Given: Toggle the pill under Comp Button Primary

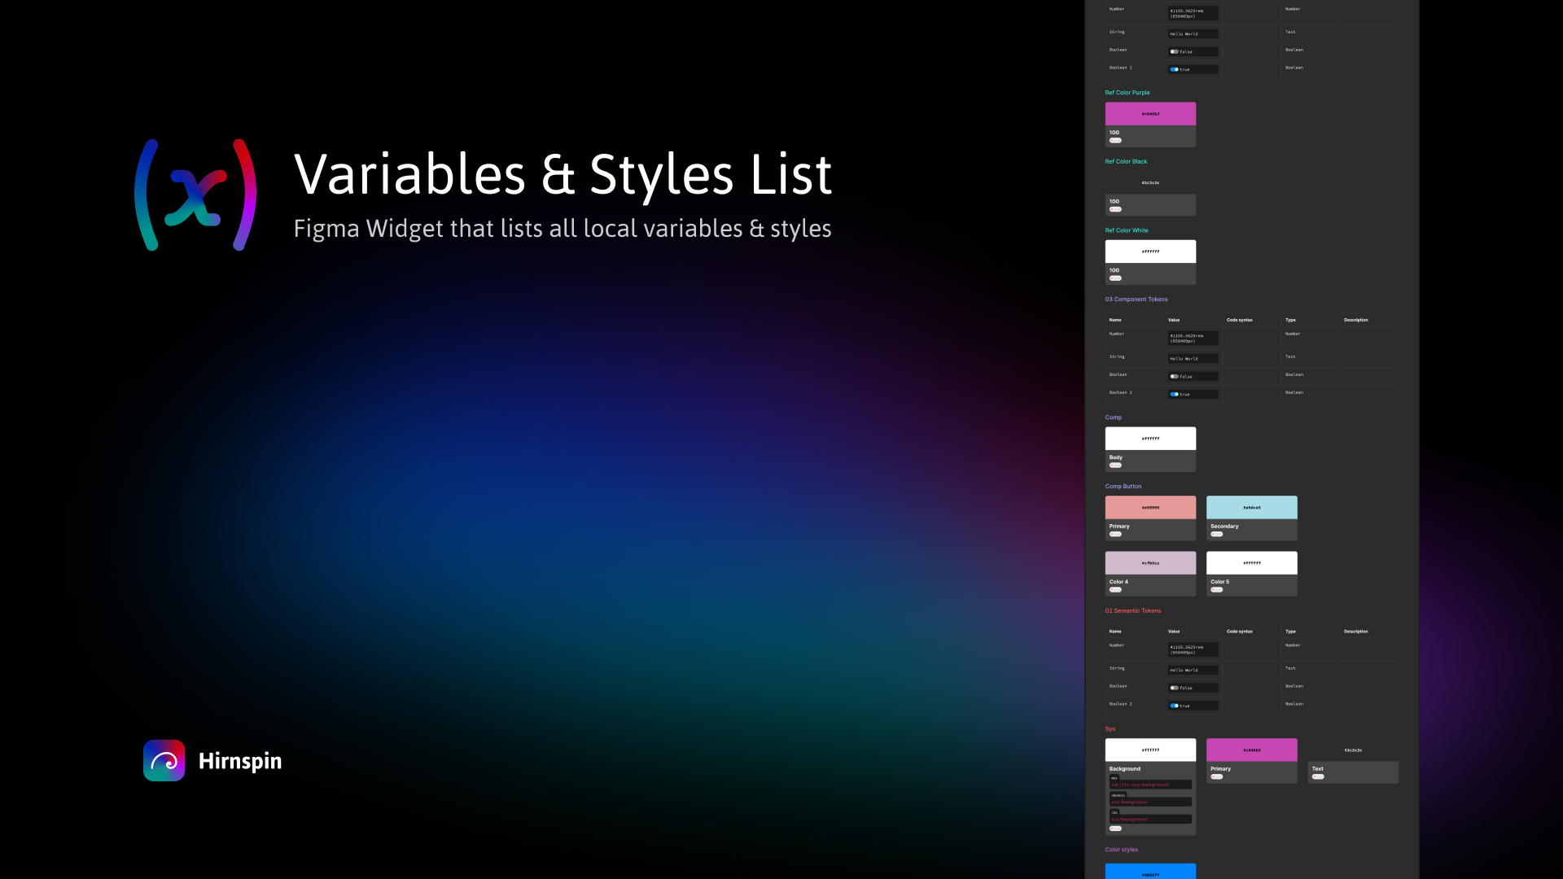Looking at the screenshot, I should point(1115,534).
